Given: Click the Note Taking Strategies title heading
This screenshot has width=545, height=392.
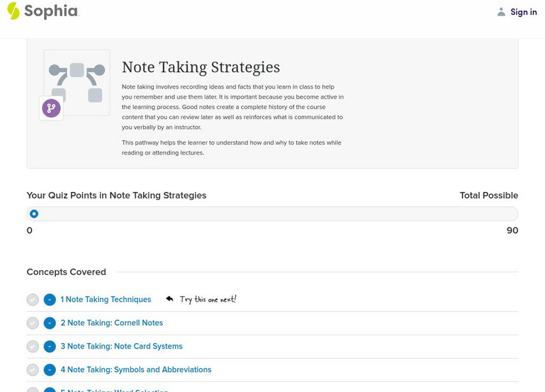Looking at the screenshot, I should coord(201,67).
